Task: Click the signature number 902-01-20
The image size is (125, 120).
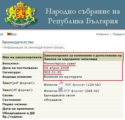Action: click(53, 72)
